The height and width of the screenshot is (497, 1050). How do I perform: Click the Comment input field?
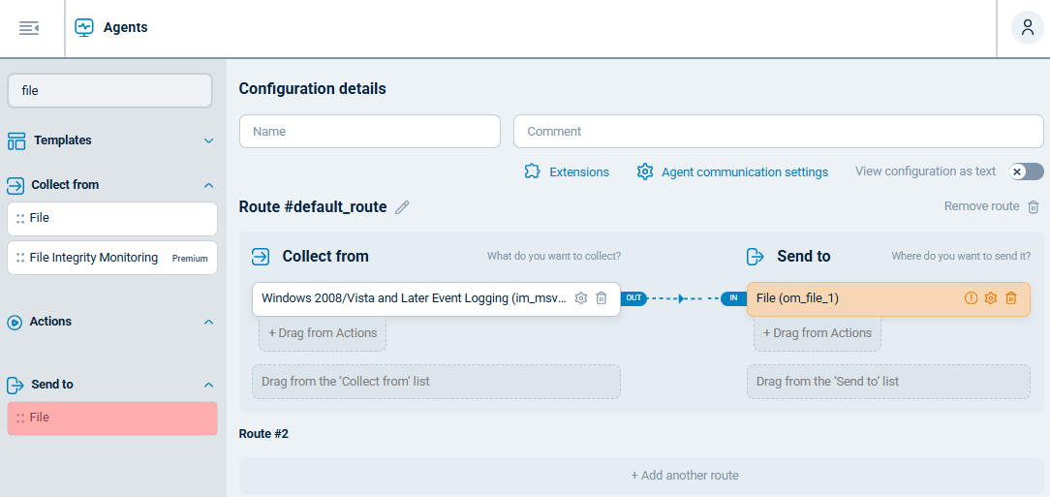(x=778, y=132)
